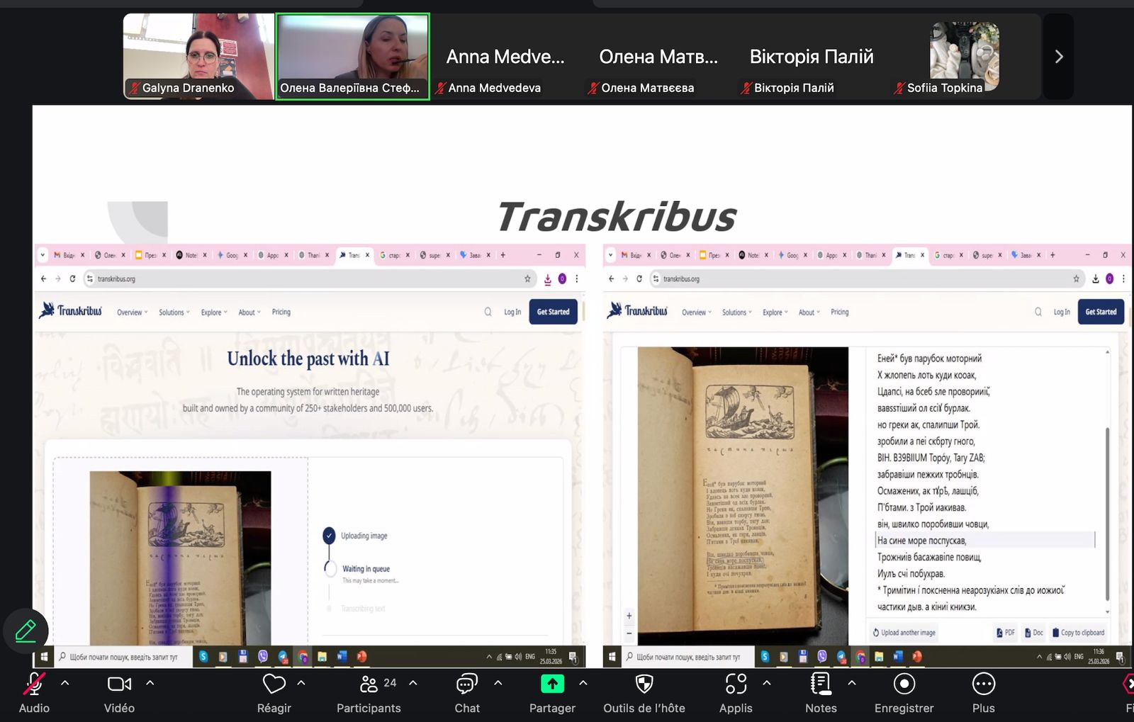Click the search icon in right Transkribus page

1038,312
